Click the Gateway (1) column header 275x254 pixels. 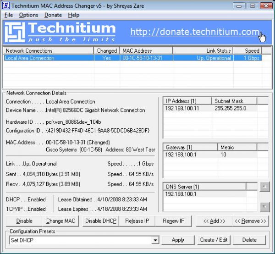(190, 147)
